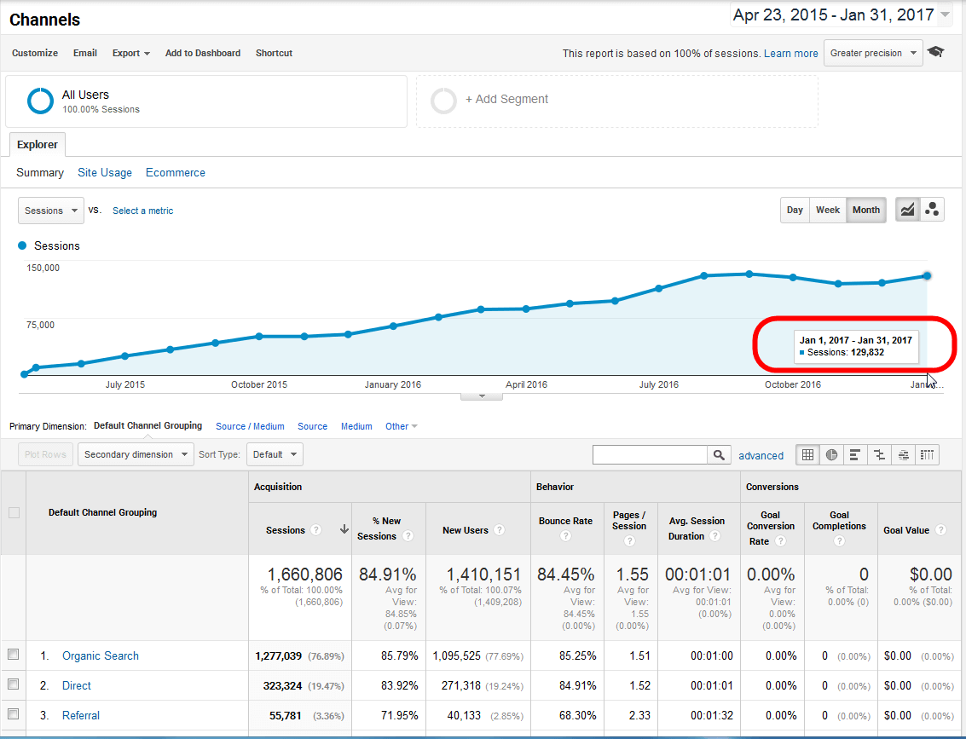This screenshot has height=739, width=966.
Task: Check the Direct row checkbox
Action: coord(13,684)
